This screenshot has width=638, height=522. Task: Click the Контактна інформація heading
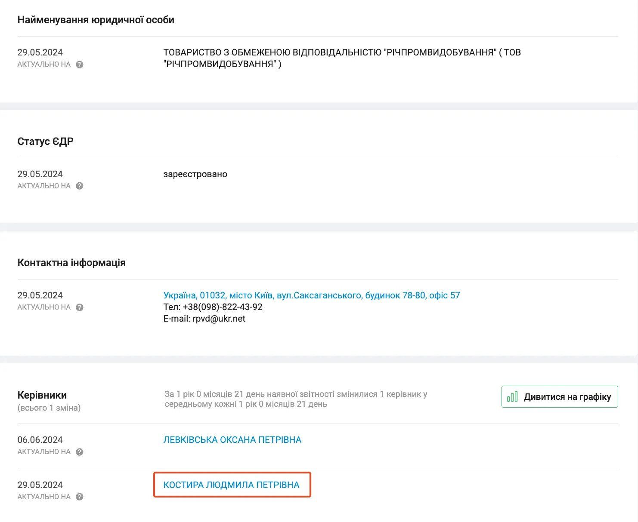tap(71, 263)
